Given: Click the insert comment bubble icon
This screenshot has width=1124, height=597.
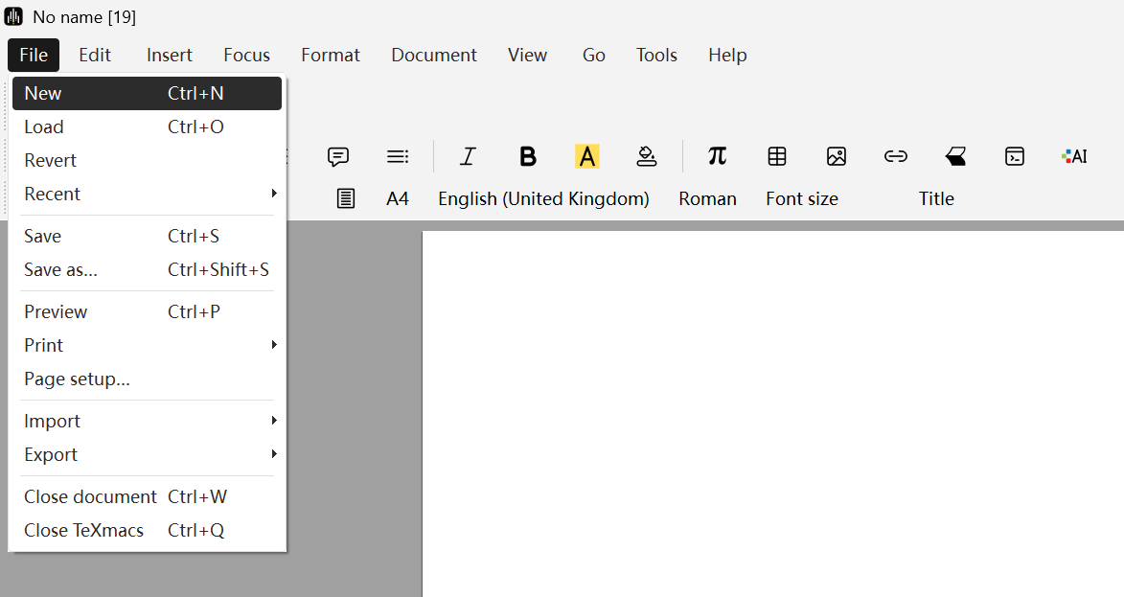Looking at the screenshot, I should click(337, 156).
